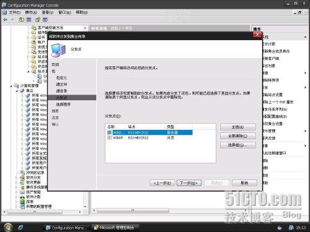
Task: Select the 客户端安装方法 node icon
Action: (x=34, y=27)
